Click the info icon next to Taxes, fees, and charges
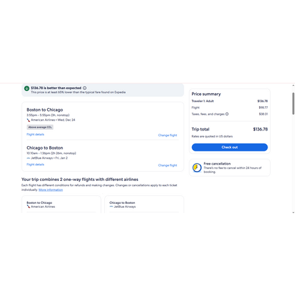This screenshot has height=295, width=295. [x=227, y=114]
